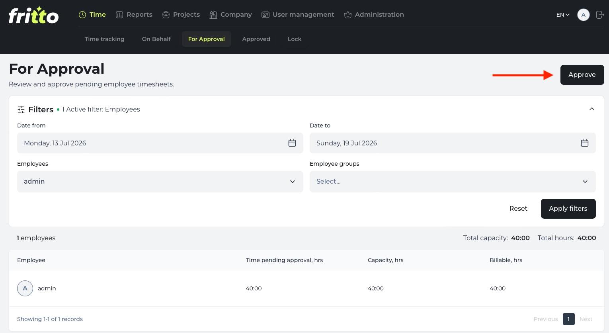Open the user avatar menu in header

pyautogui.click(x=584, y=15)
